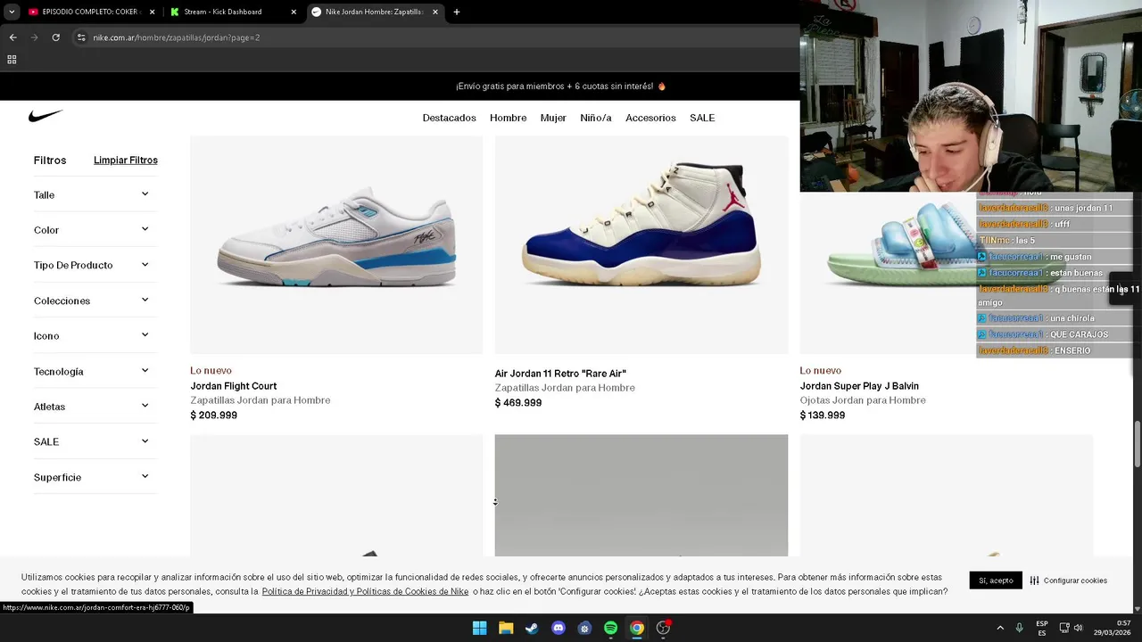This screenshot has height=642, width=1142.
Task: Open a new tab with the plus icon
Action: point(457,12)
